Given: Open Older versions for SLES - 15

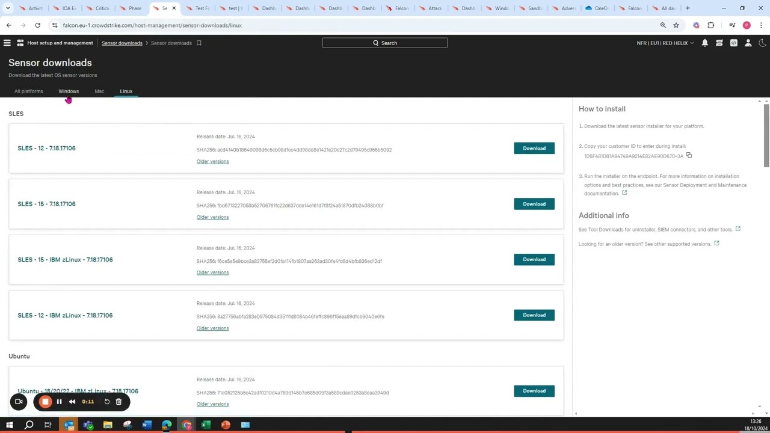Looking at the screenshot, I should click(212, 217).
